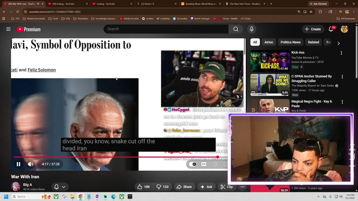Open Kick-Ass movie thumbnail

tap(270, 61)
